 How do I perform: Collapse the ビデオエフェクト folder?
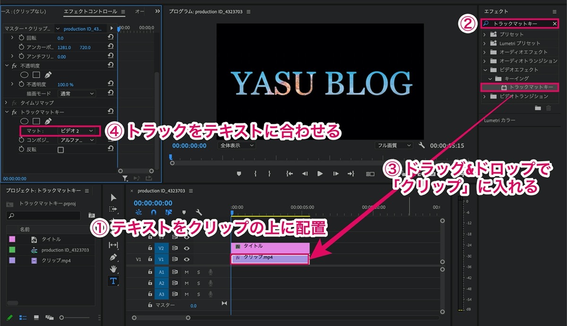tap(484, 69)
